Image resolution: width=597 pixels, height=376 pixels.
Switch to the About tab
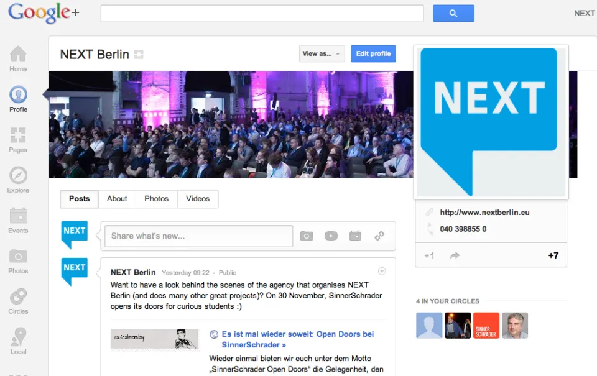(x=117, y=199)
